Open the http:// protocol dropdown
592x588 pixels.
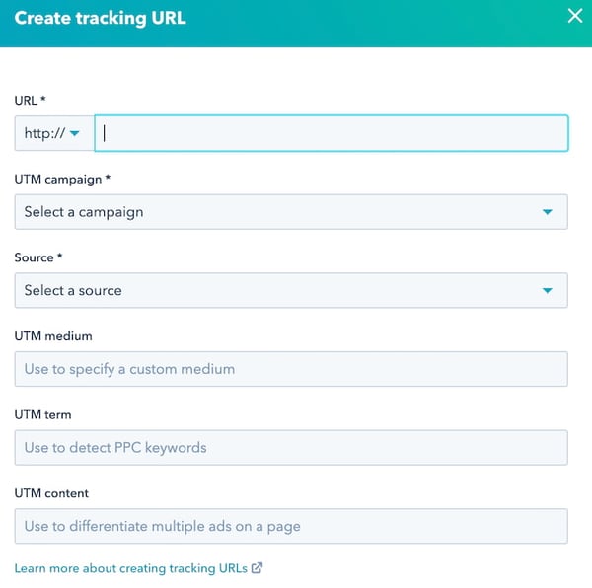[x=53, y=133]
